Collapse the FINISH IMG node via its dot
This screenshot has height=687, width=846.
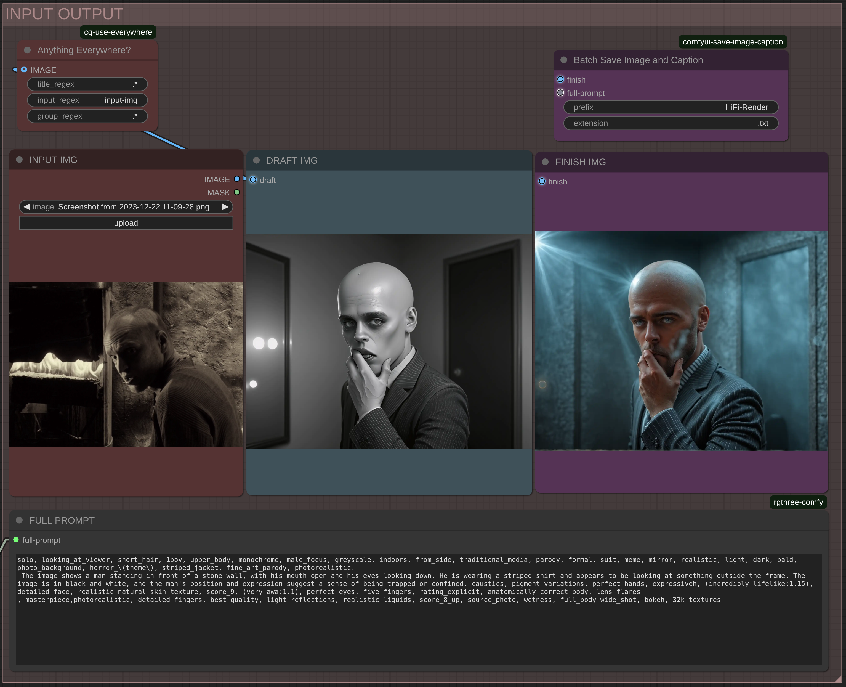(545, 162)
